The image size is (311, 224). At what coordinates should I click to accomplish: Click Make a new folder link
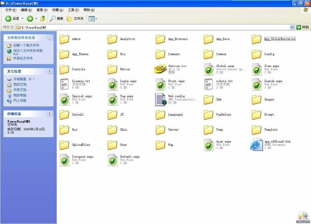26,45
